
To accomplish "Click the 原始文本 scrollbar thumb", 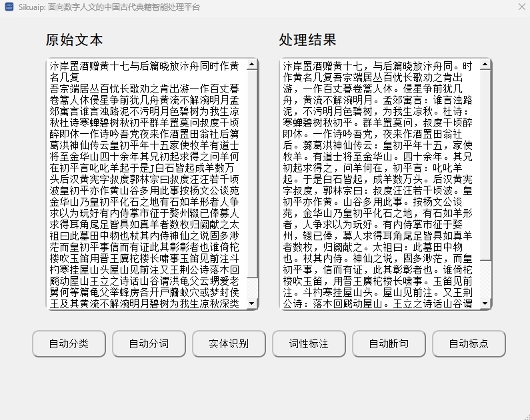I will pyautogui.click(x=252, y=173).
